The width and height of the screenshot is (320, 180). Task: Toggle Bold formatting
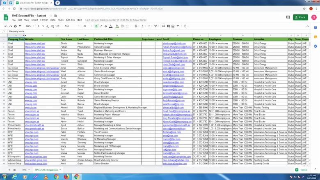96,26
